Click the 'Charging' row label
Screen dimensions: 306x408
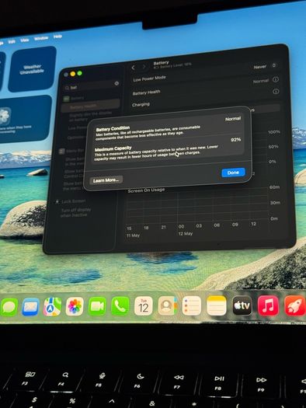point(141,105)
